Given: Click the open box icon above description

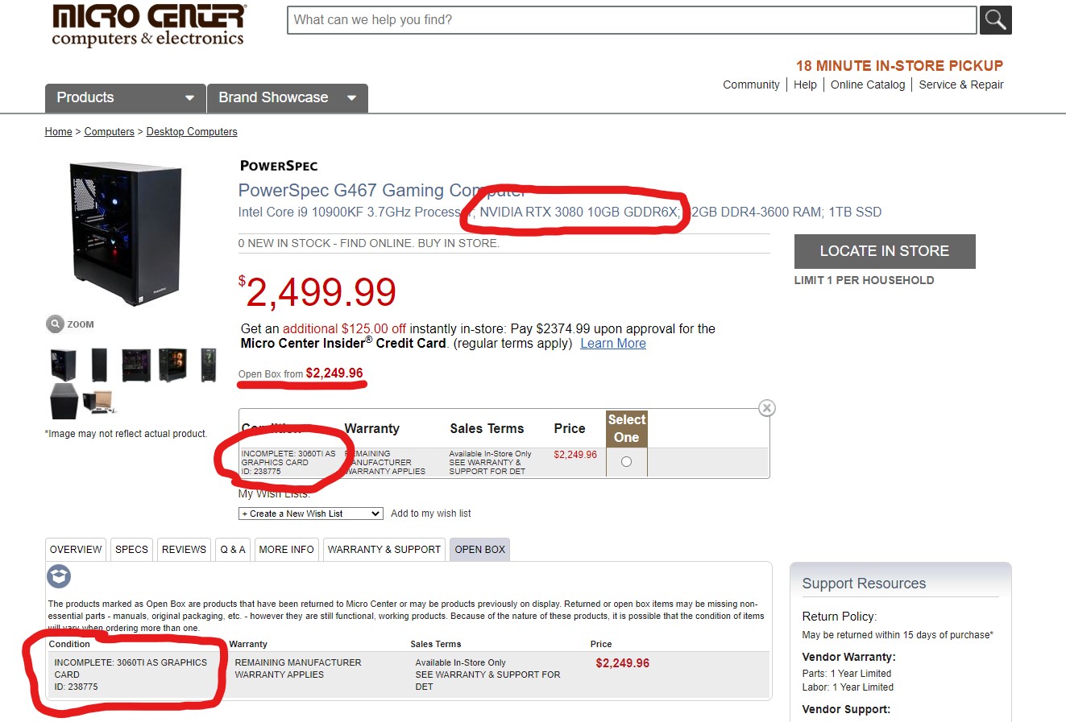Looking at the screenshot, I should click(59, 576).
